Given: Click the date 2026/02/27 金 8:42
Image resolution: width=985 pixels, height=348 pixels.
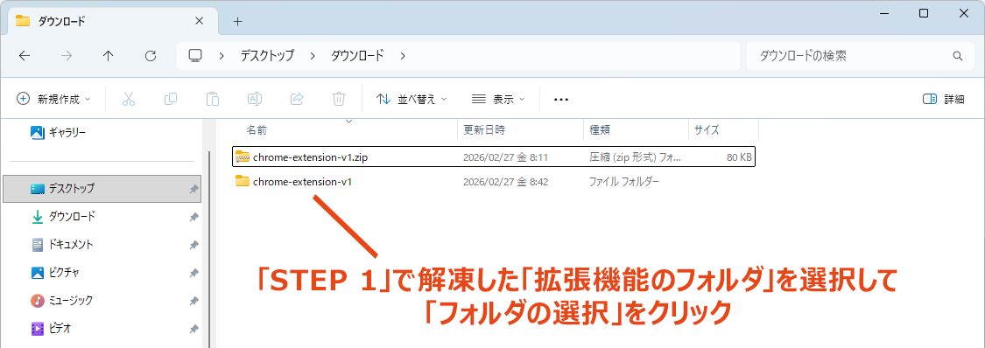Looking at the screenshot, I should [506, 182].
